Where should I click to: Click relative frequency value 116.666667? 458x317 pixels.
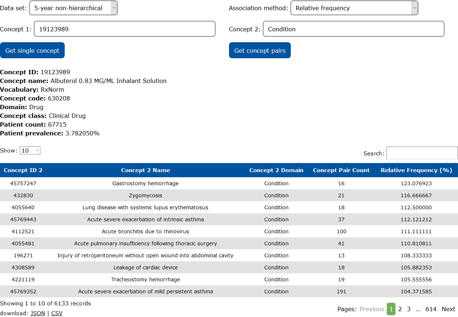(416, 195)
